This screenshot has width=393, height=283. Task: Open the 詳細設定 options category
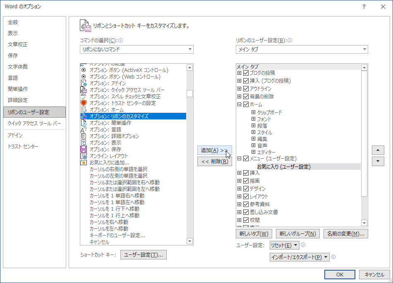(35, 100)
